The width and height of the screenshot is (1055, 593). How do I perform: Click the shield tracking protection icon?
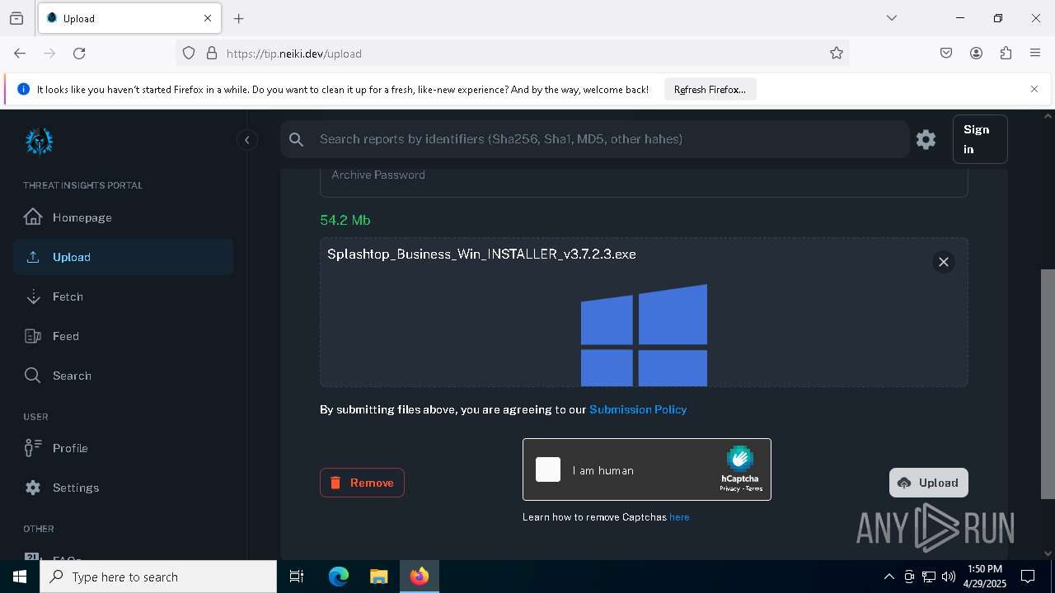(x=189, y=53)
